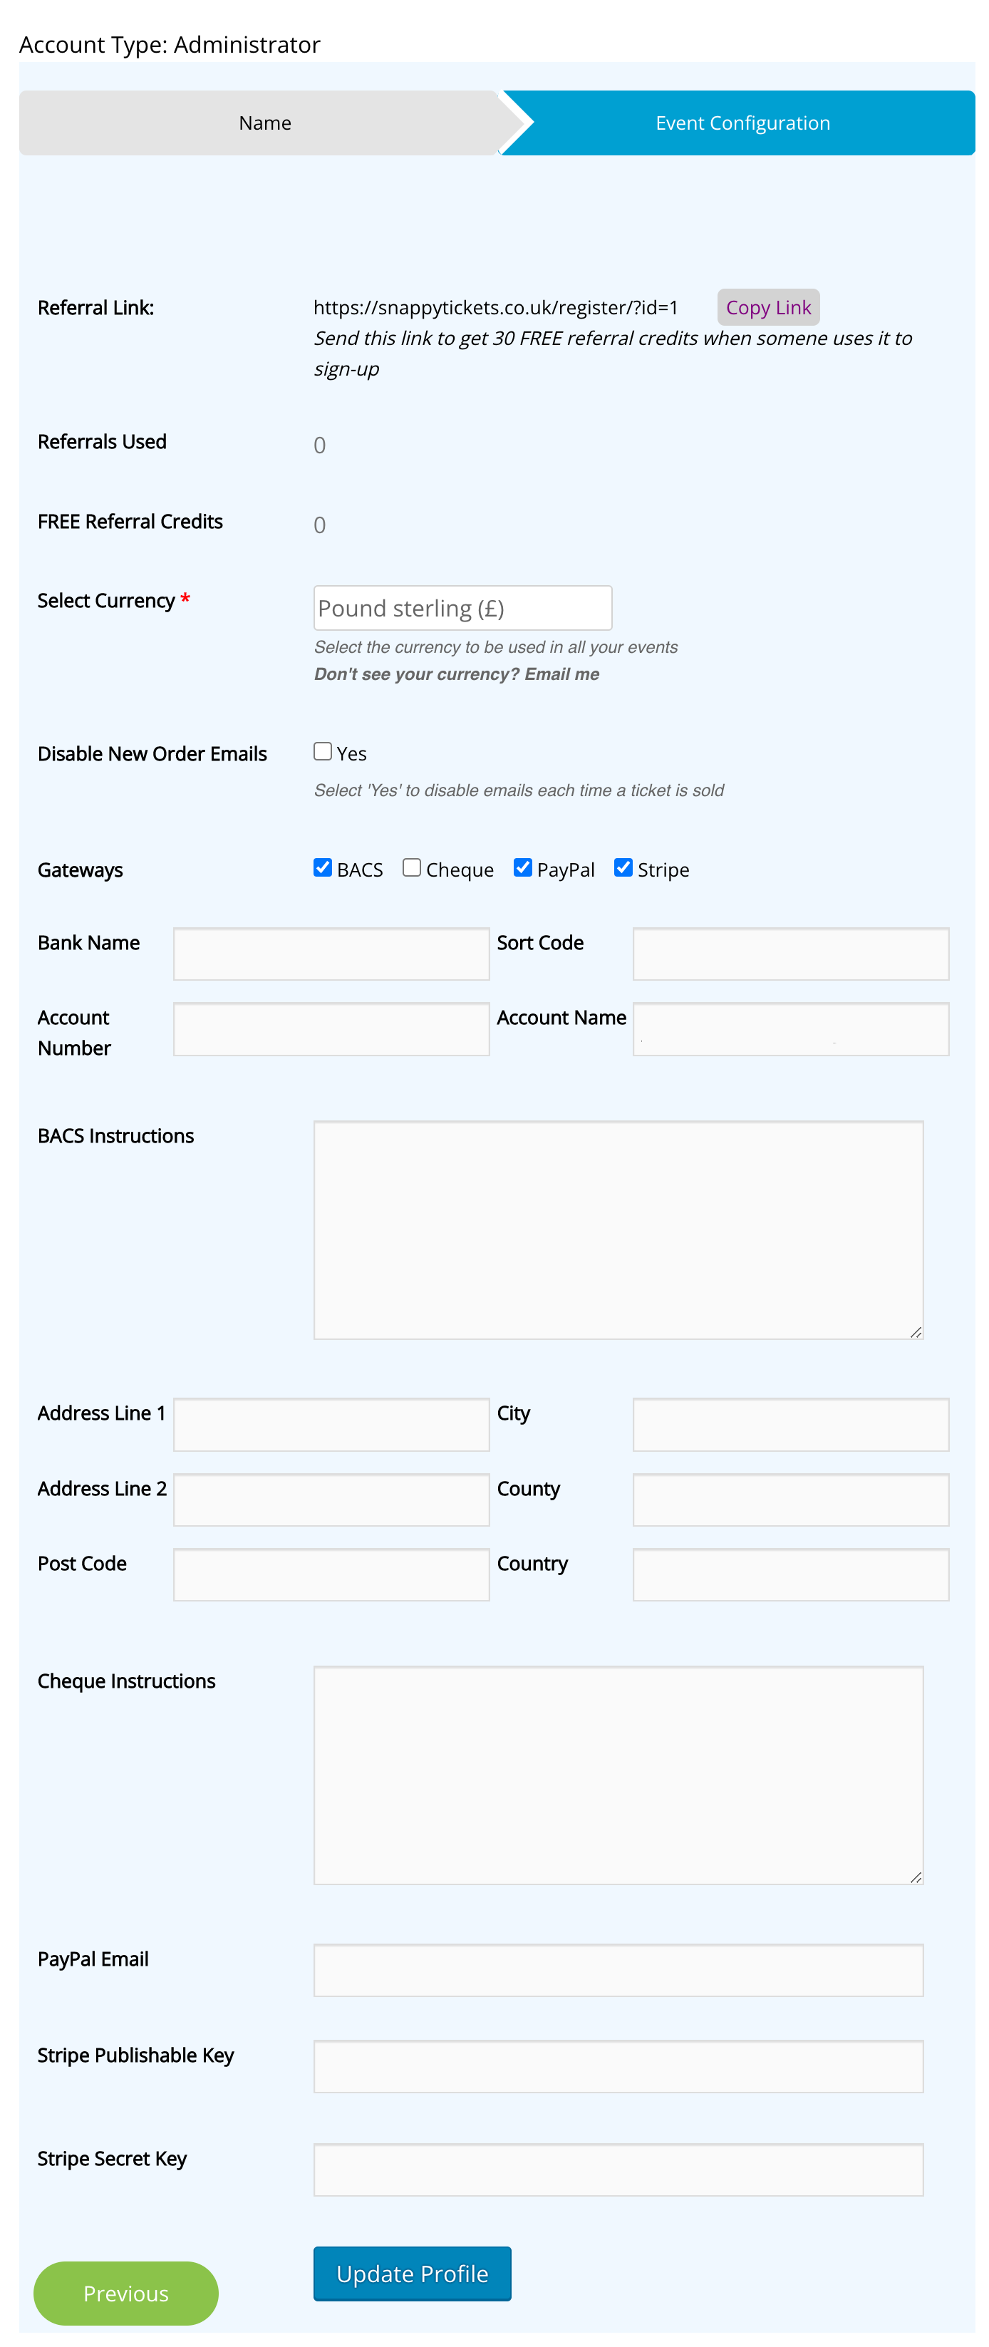The height and width of the screenshot is (2347, 989).
Task: Uncheck the BACS gateway checkbox
Action: point(322,867)
